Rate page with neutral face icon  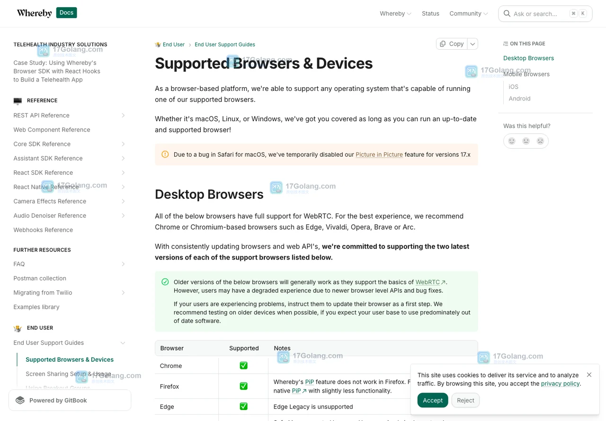(x=526, y=141)
